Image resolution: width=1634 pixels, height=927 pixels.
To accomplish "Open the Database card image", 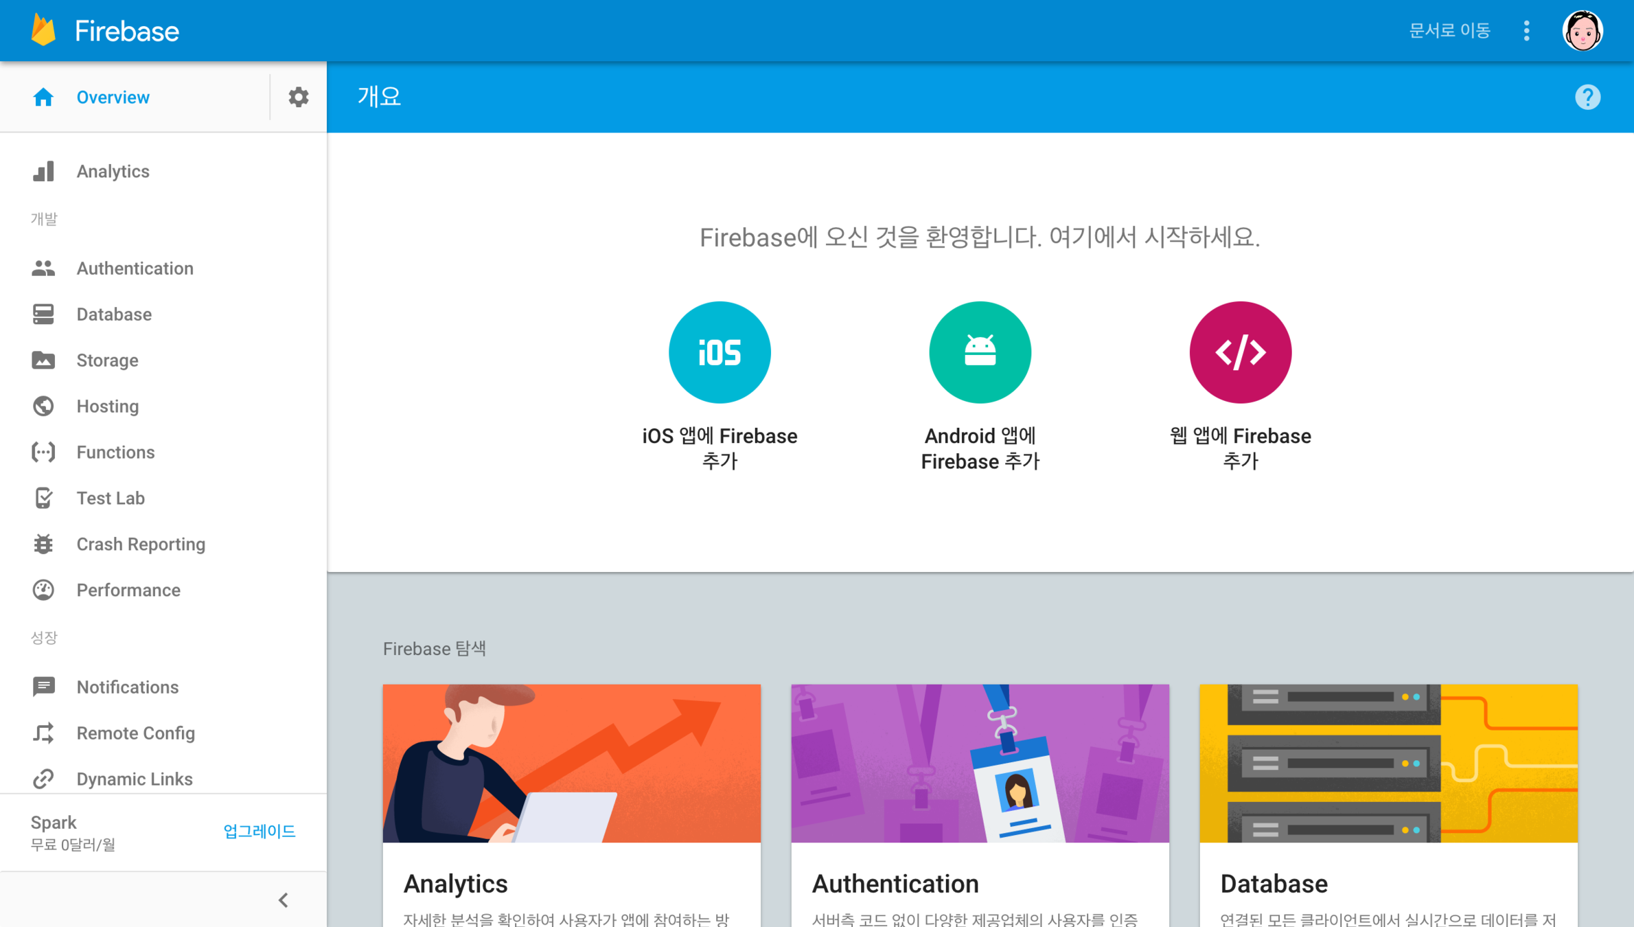I will pos(1388,763).
